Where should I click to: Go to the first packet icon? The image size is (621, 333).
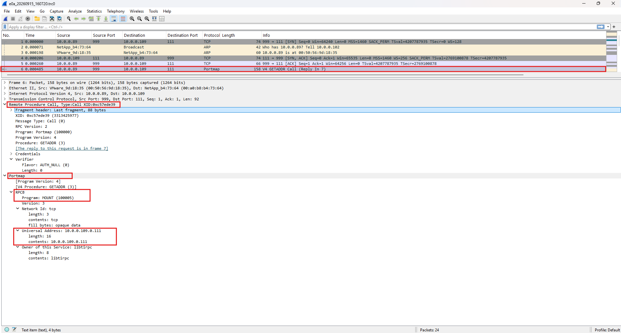click(x=98, y=19)
